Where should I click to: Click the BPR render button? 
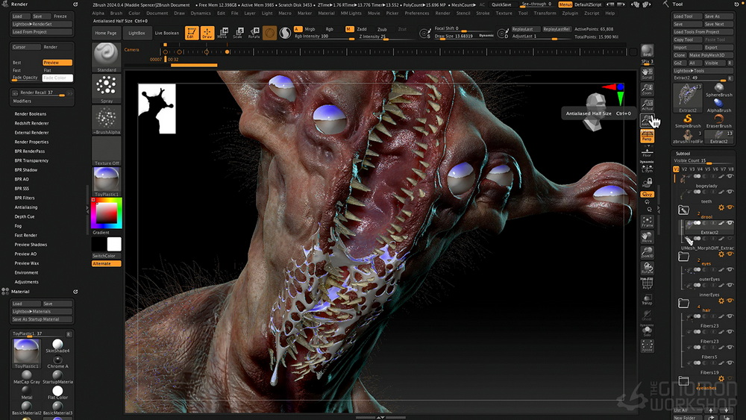pyautogui.click(x=647, y=51)
